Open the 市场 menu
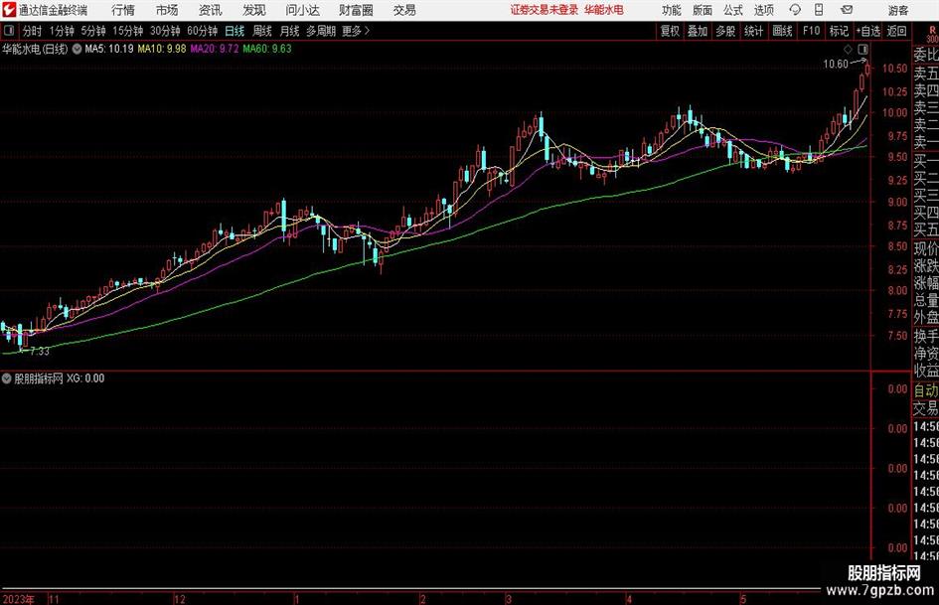 tap(167, 10)
